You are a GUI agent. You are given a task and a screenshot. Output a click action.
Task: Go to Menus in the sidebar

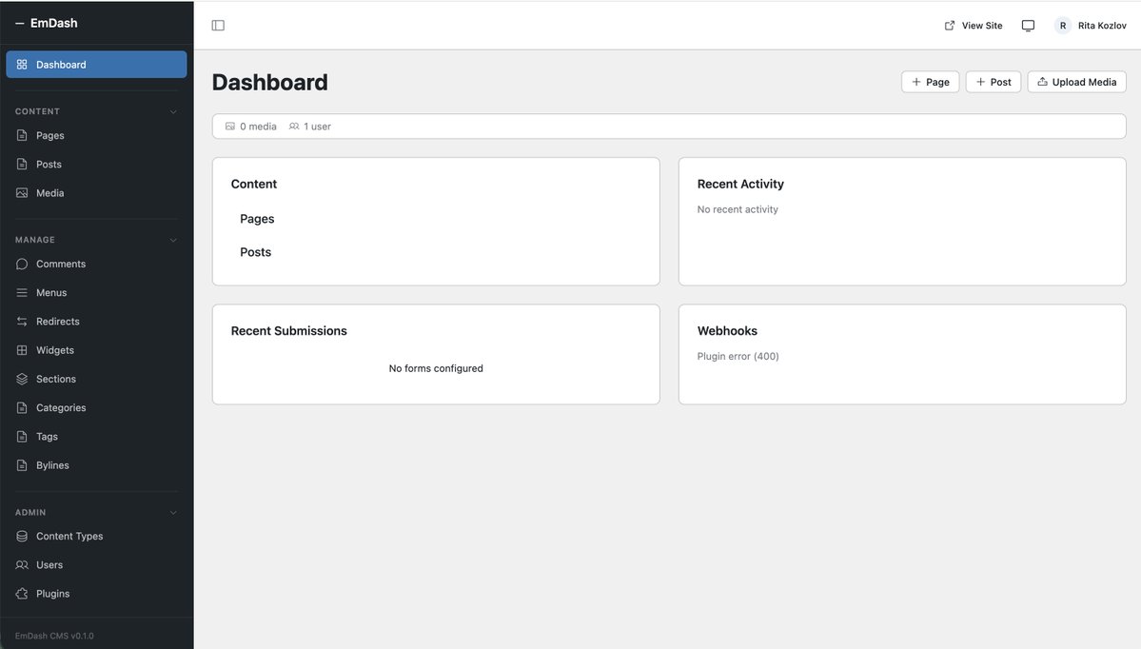(96, 292)
